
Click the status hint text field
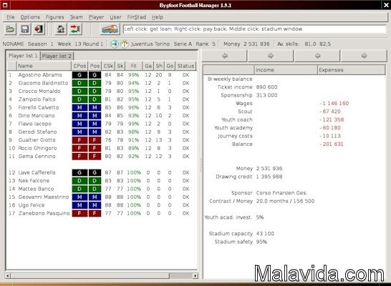[254, 29]
